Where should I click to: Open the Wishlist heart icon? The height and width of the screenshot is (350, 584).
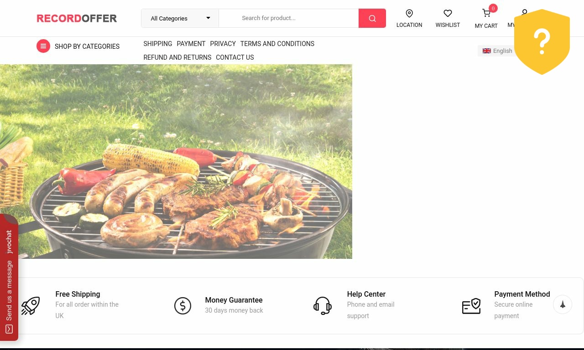click(448, 14)
